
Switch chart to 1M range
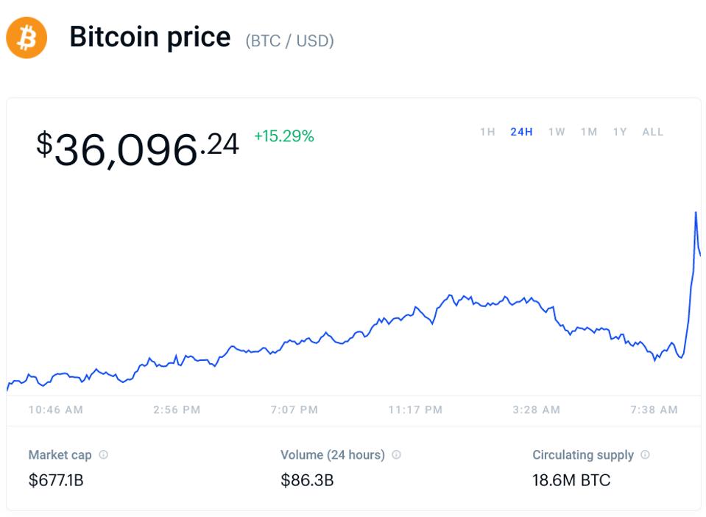coord(589,132)
